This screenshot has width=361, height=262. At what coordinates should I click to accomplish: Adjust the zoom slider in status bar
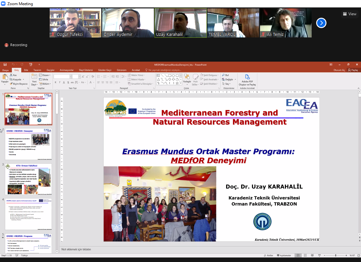336,256
